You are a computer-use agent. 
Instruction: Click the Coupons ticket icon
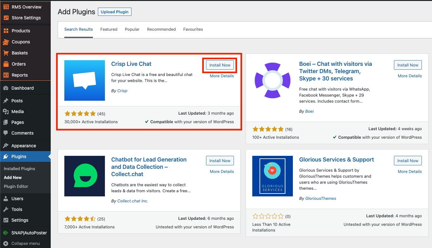point(6,42)
